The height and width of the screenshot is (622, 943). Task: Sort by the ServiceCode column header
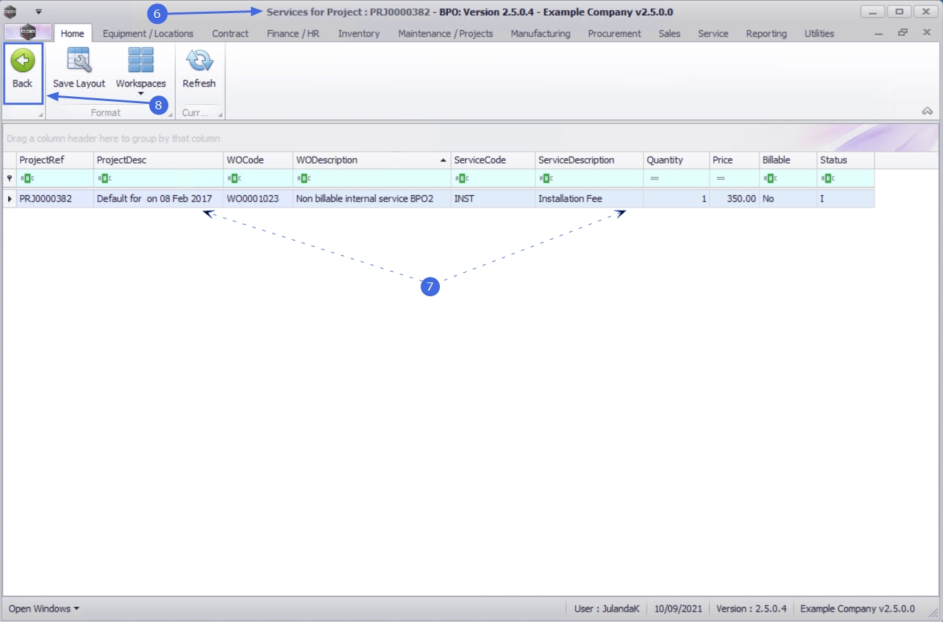point(493,160)
